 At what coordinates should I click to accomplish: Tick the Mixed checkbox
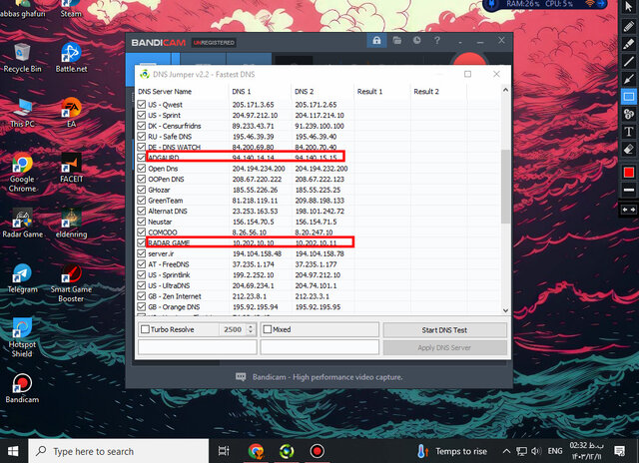[268, 329]
